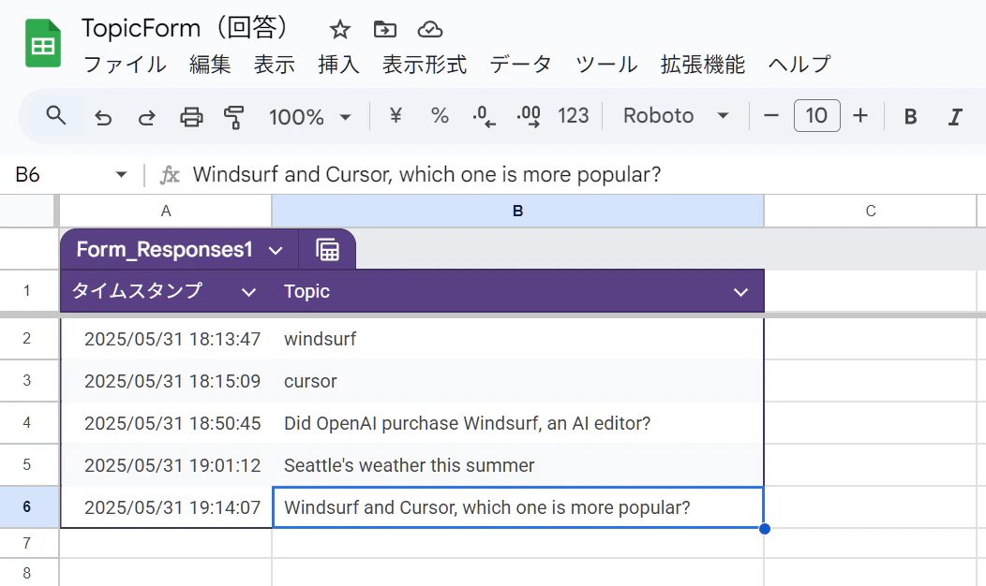Click the move to folder icon
This screenshot has width=986, height=586.
pyautogui.click(x=384, y=29)
